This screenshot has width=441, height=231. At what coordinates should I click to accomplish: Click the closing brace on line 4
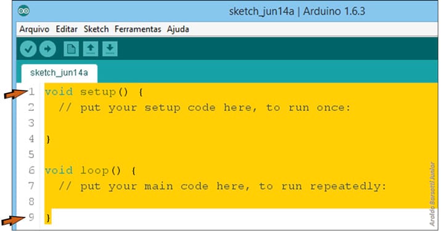(x=48, y=139)
